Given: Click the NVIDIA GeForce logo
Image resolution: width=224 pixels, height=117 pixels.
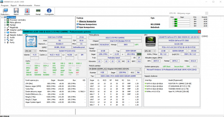Looking at the screenshot, I should 150,41.
